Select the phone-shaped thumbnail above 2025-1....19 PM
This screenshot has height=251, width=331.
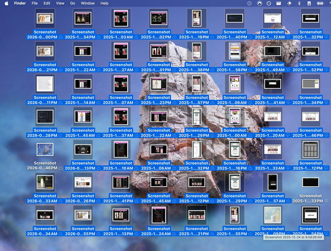point(197,18)
